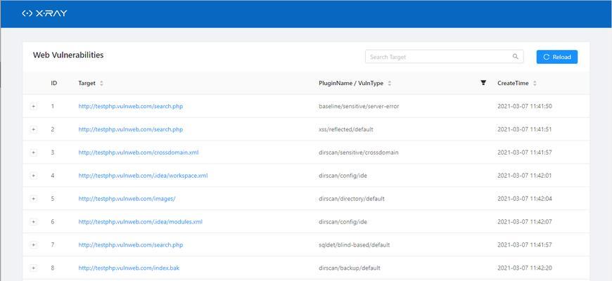Click the CreateTime column header
This screenshot has height=281, width=612.
513,83
